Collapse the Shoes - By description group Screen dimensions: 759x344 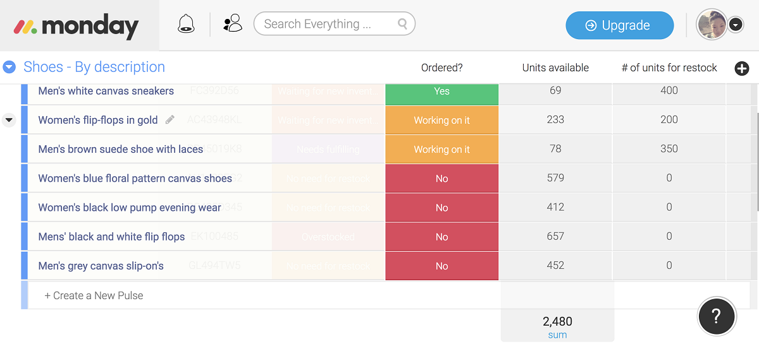pos(9,67)
